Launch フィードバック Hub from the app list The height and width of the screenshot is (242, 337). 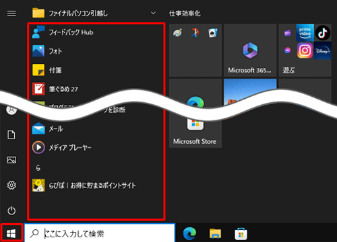coord(96,32)
